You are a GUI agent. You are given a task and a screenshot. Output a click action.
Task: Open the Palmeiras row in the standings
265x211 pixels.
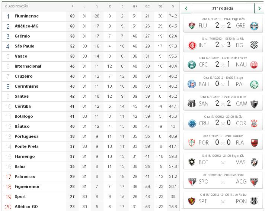(25, 176)
